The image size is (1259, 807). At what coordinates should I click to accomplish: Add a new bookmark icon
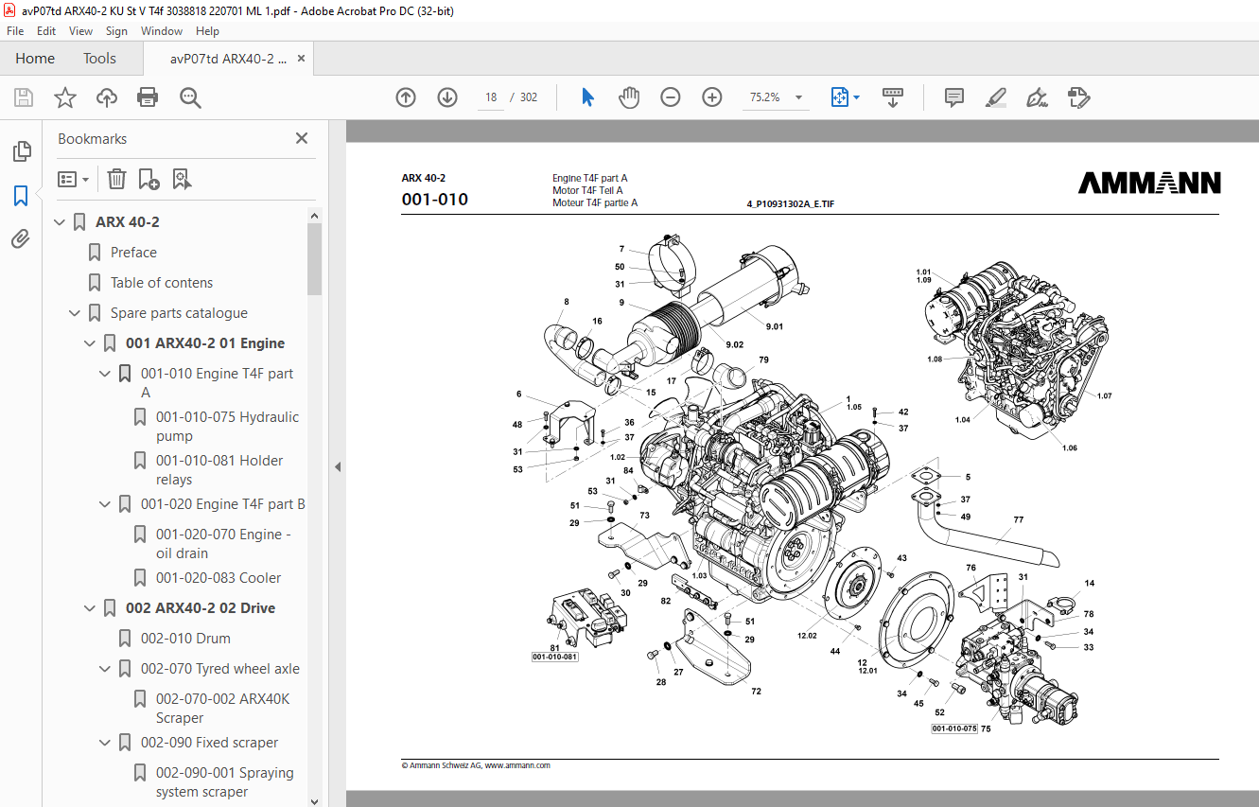pos(149,179)
